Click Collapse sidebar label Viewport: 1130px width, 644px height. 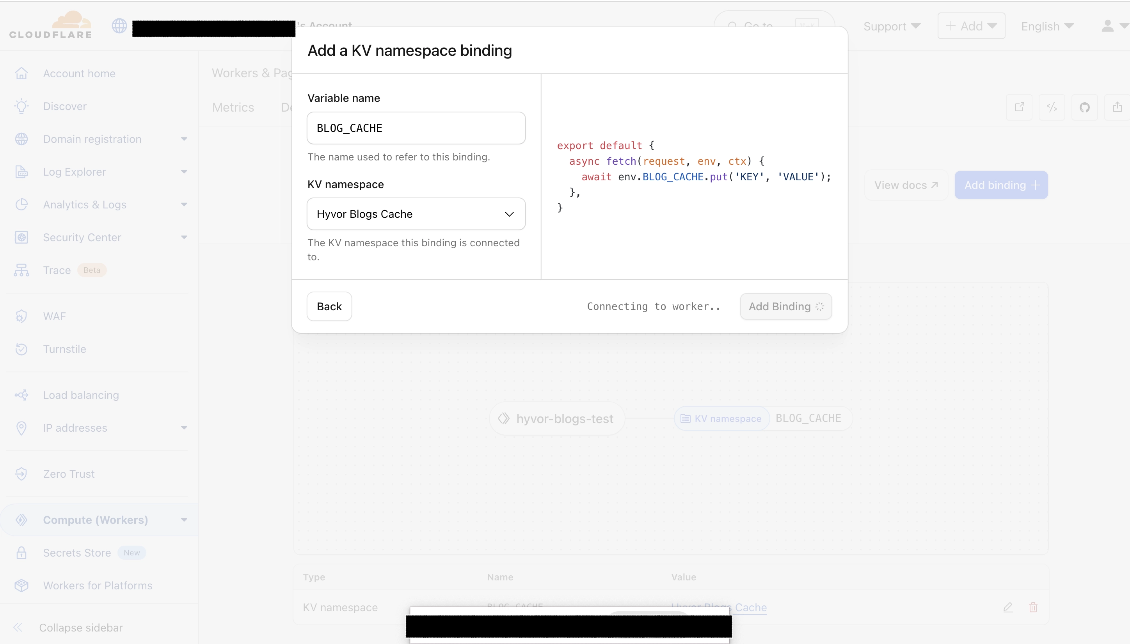click(x=81, y=627)
